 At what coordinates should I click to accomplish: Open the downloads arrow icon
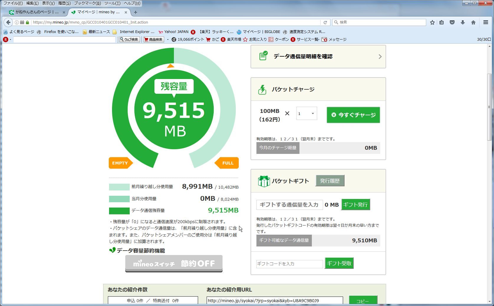(x=462, y=22)
